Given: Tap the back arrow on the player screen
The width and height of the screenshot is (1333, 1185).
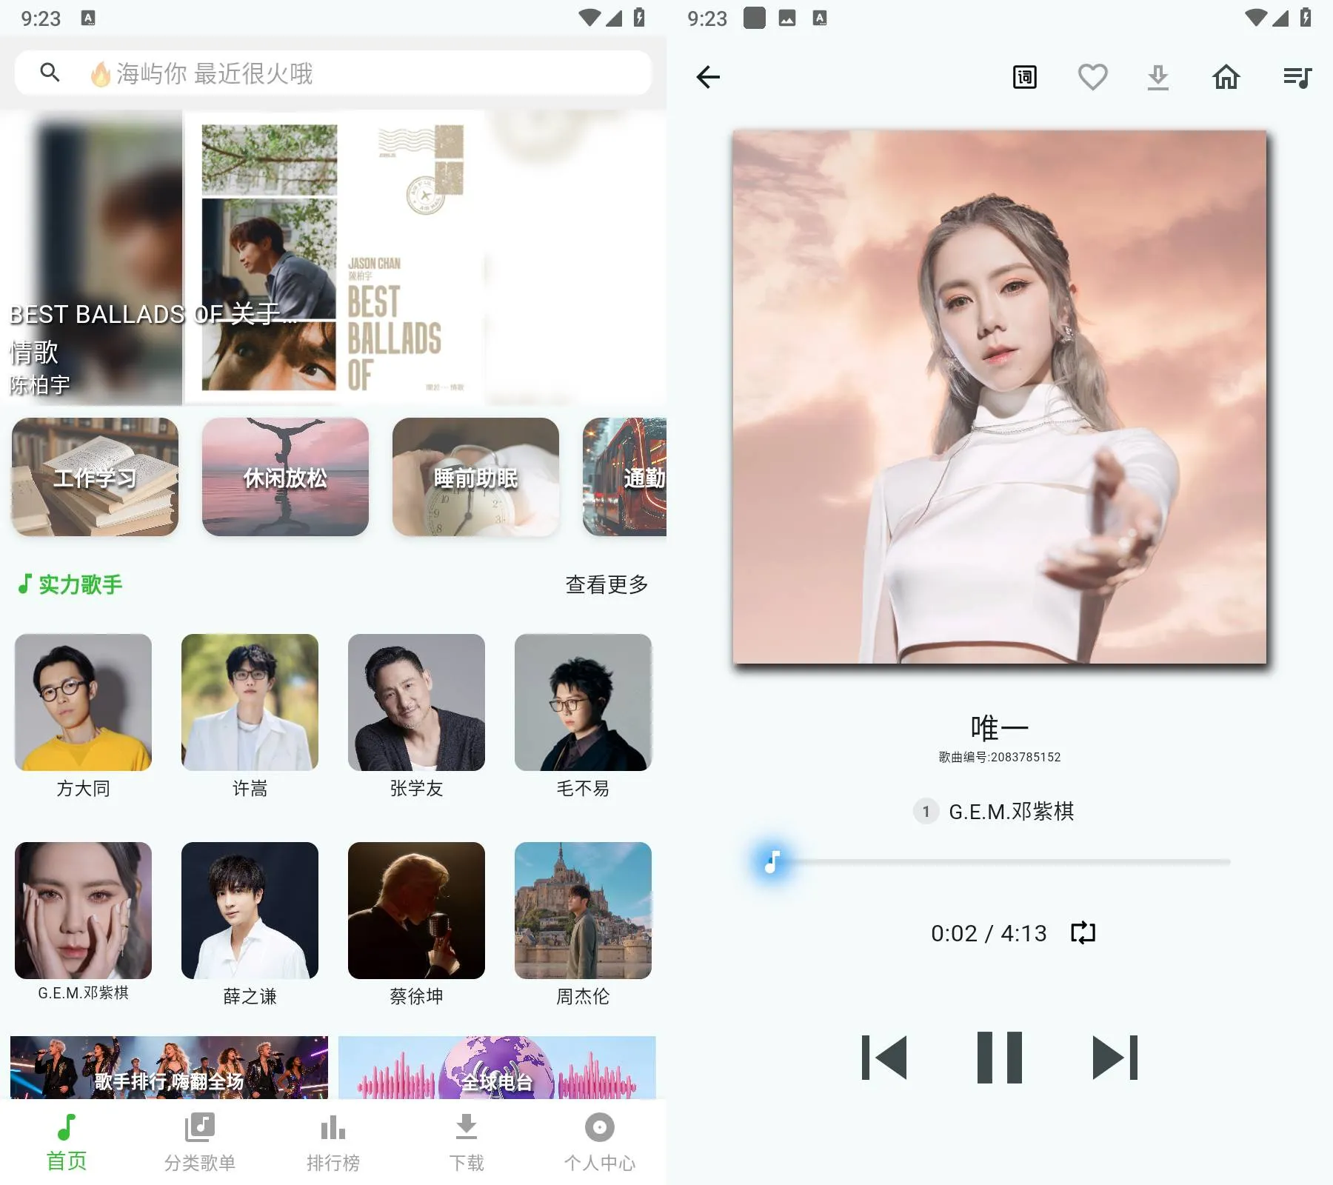Looking at the screenshot, I should [709, 76].
